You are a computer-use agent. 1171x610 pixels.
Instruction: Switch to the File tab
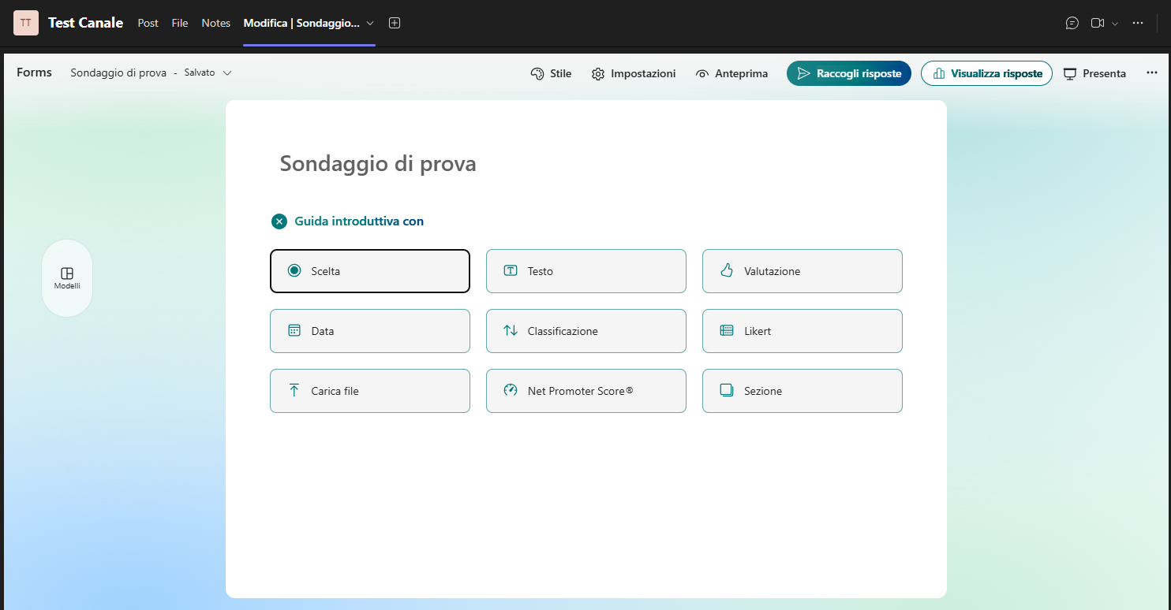(x=180, y=23)
